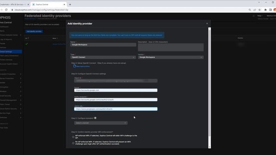Click the Client ID input field
276x155 pixels.
coord(116,81)
